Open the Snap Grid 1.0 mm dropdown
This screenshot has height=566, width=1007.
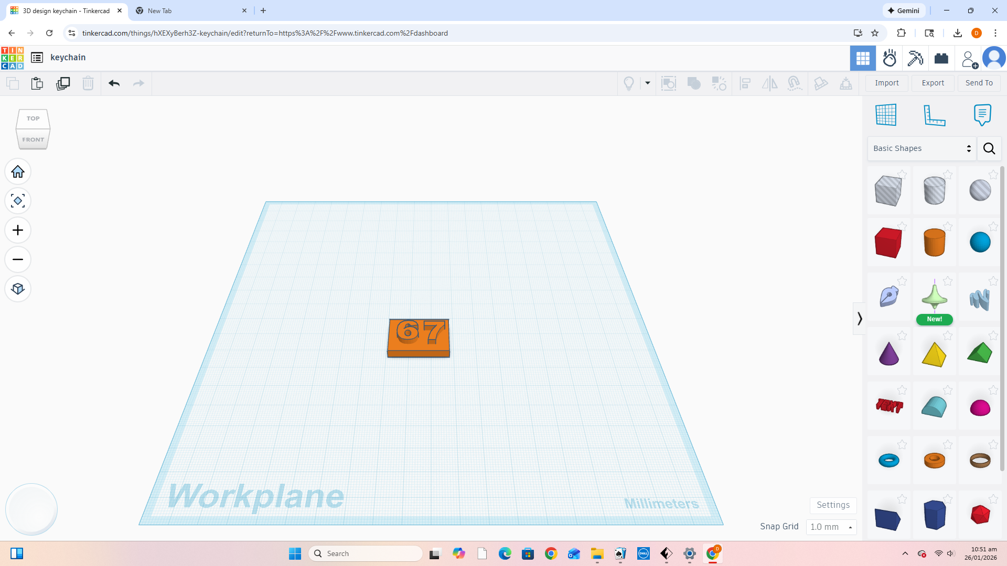tap(831, 527)
